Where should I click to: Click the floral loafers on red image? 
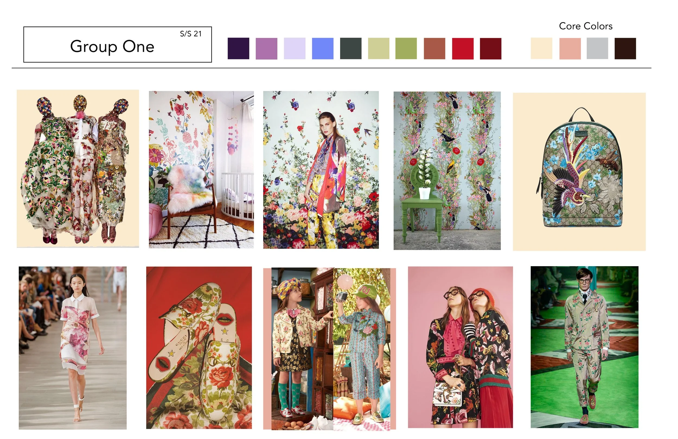click(x=199, y=348)
